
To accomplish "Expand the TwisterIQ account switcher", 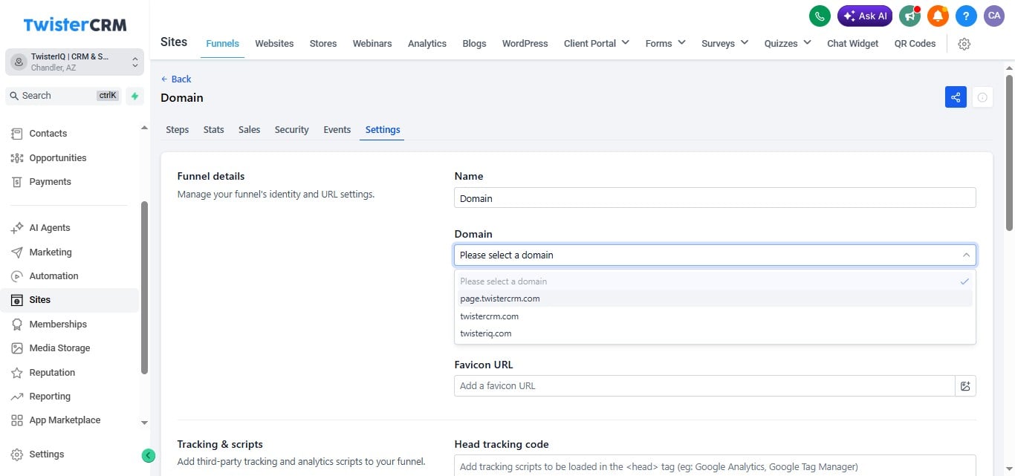I will pos(74,62).
